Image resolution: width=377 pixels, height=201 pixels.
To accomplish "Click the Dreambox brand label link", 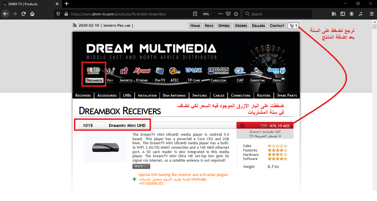I will [x=94, y=81].
